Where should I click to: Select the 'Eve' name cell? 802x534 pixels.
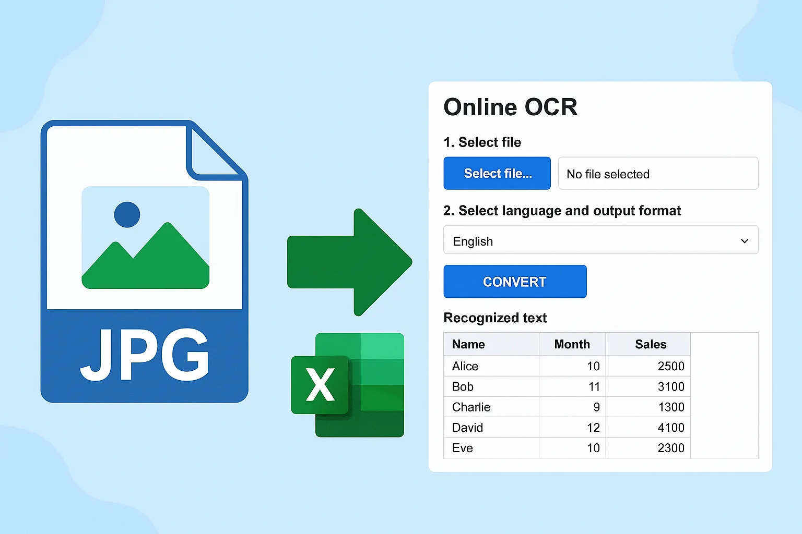tap(491, 448)
